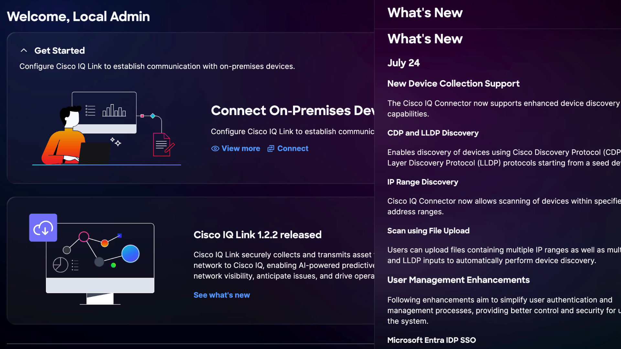Click the New Device Collection Support heading
This screenshot has width=621, height=349.
coord(453,83)
